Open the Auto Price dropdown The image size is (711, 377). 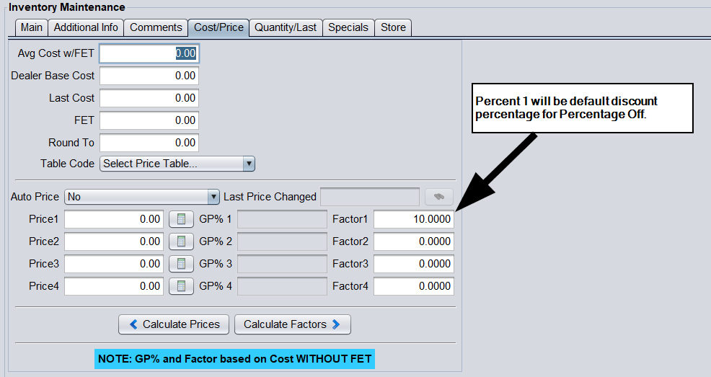142,197
